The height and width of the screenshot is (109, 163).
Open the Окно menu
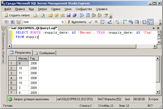pyautogui.click(x=68, y=9)
